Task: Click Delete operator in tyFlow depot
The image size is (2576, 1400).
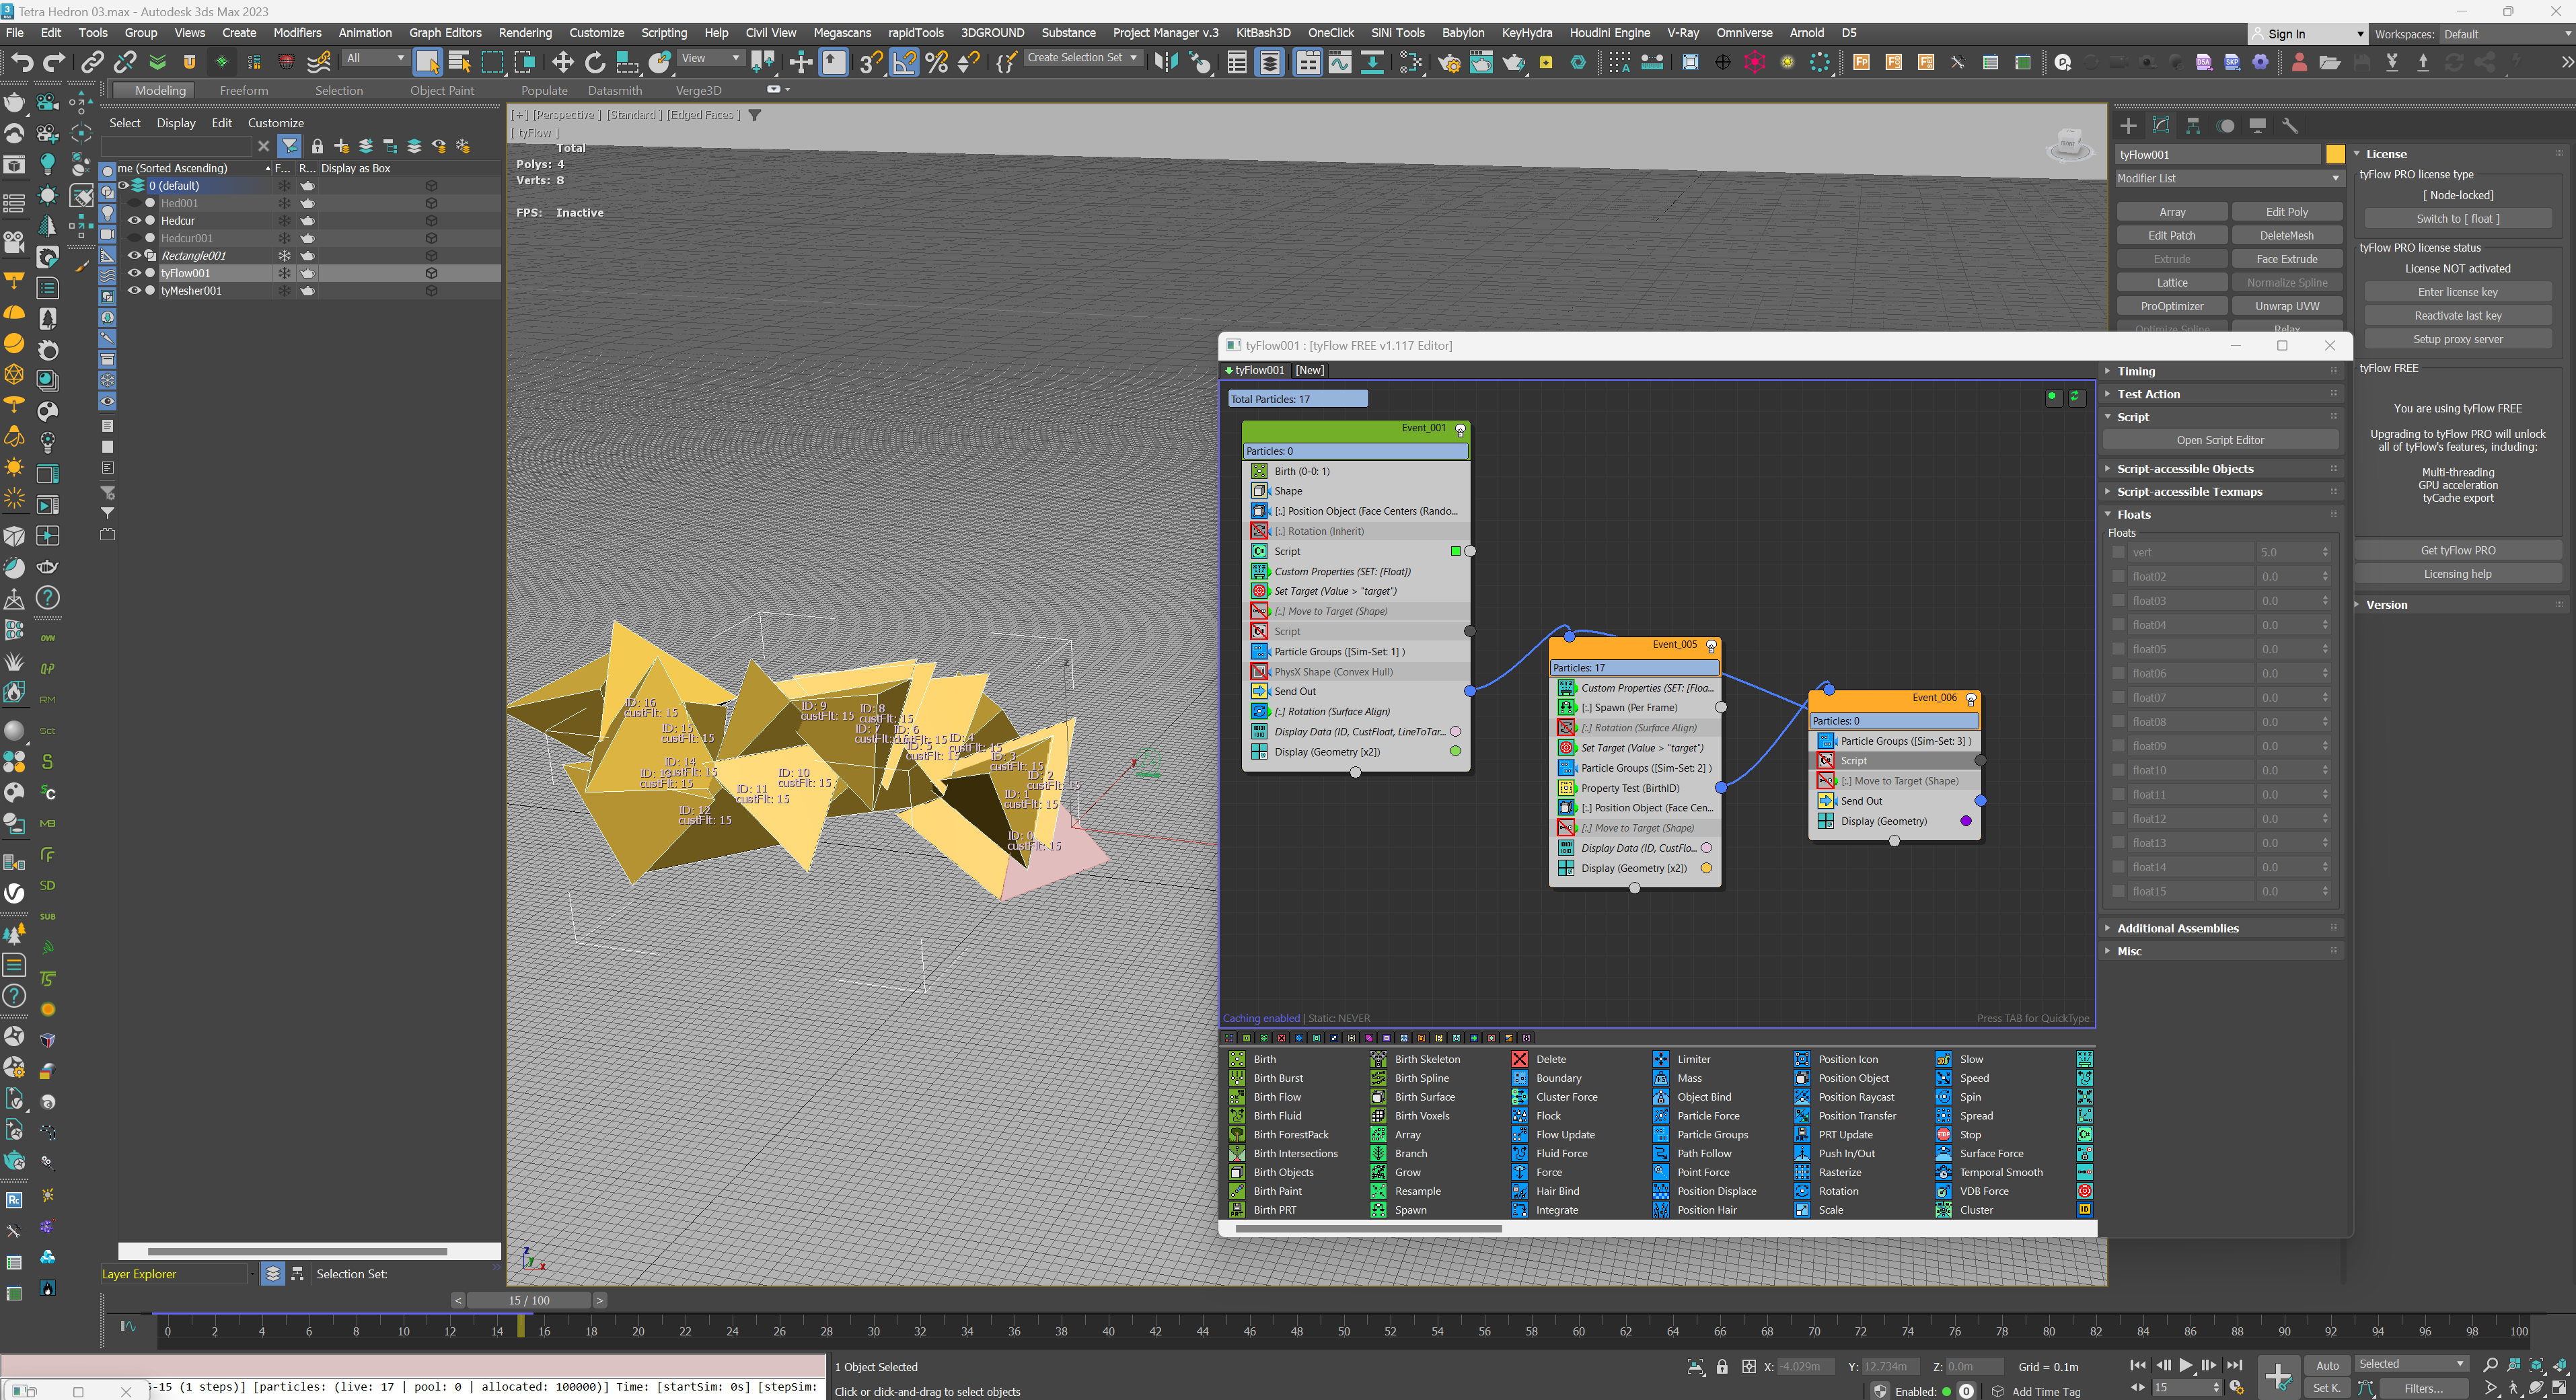Action: pos(1550,1059)
